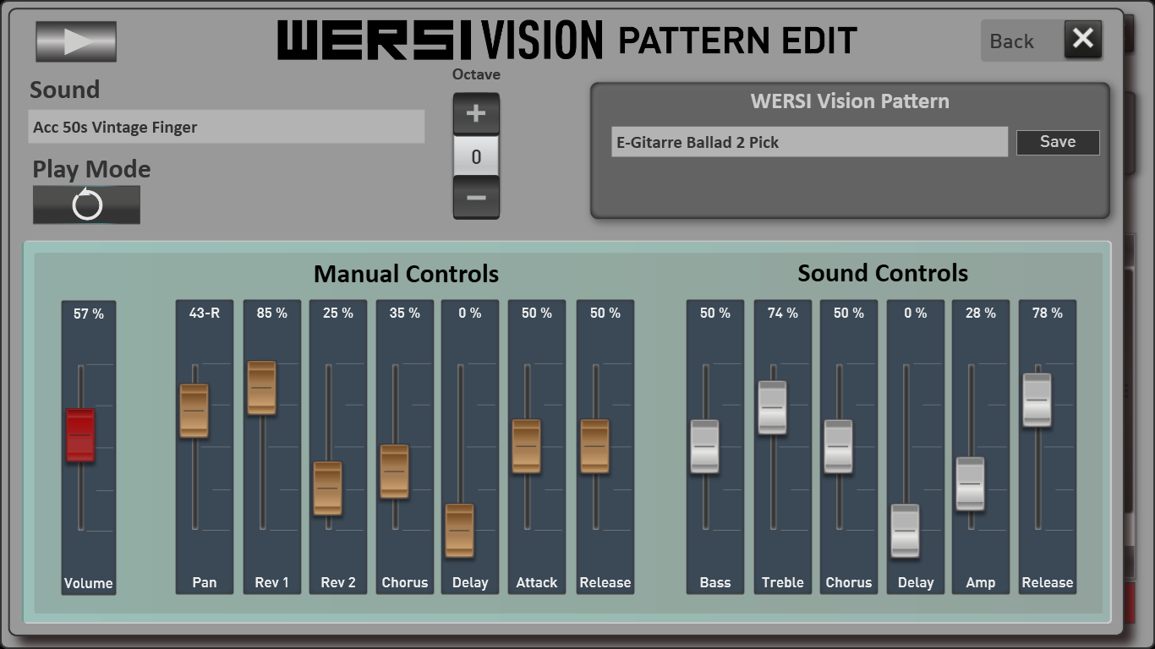Viewport: 1155px width, 649px height.
Task: Click the Manual Controls heading
Action: pyautogui.click(x=406, y=274)
